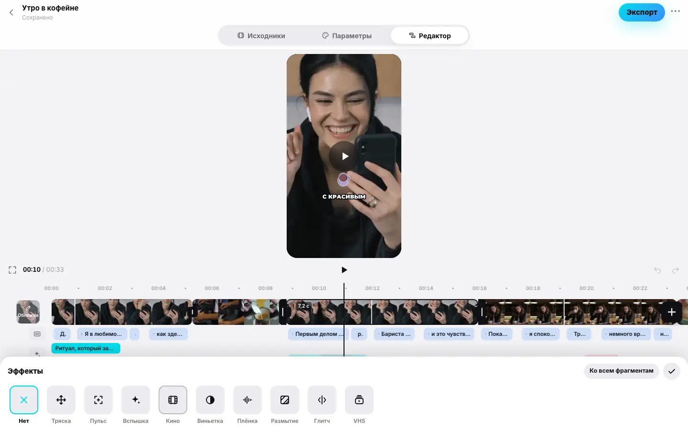Edit the Обложка cover thumbnail
This screenshot has width=688, height=430.
(x=28, y=312)
